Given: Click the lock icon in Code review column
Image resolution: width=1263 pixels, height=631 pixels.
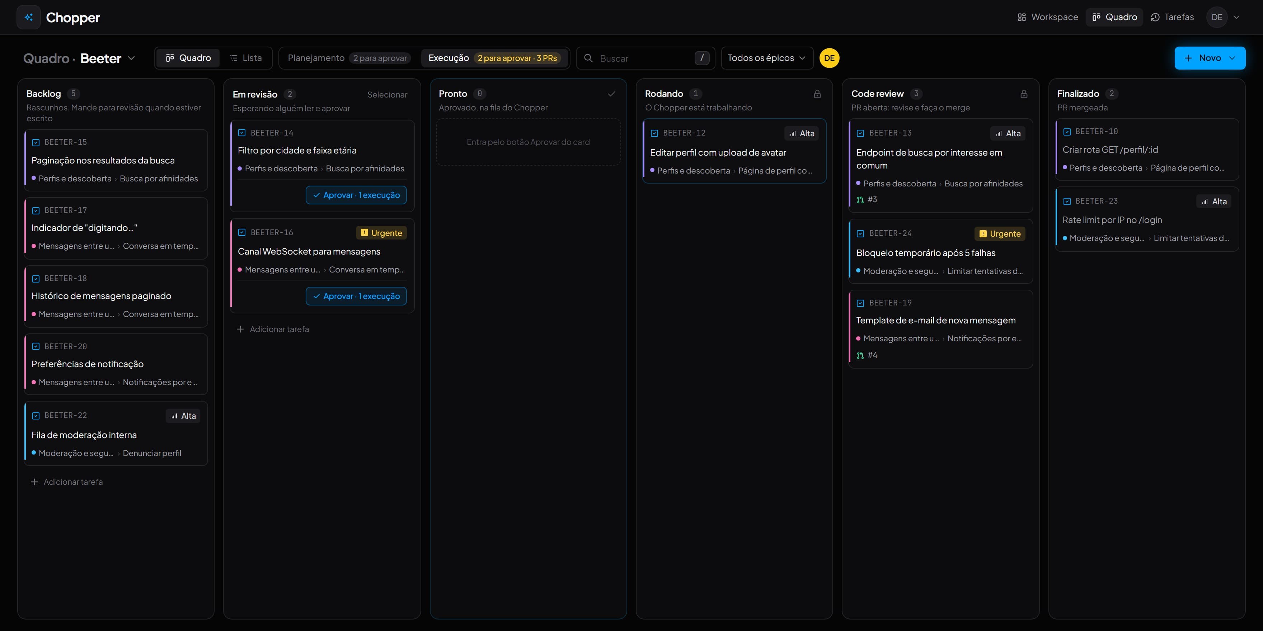Looking at the screenshot, I should [1024, 94].
